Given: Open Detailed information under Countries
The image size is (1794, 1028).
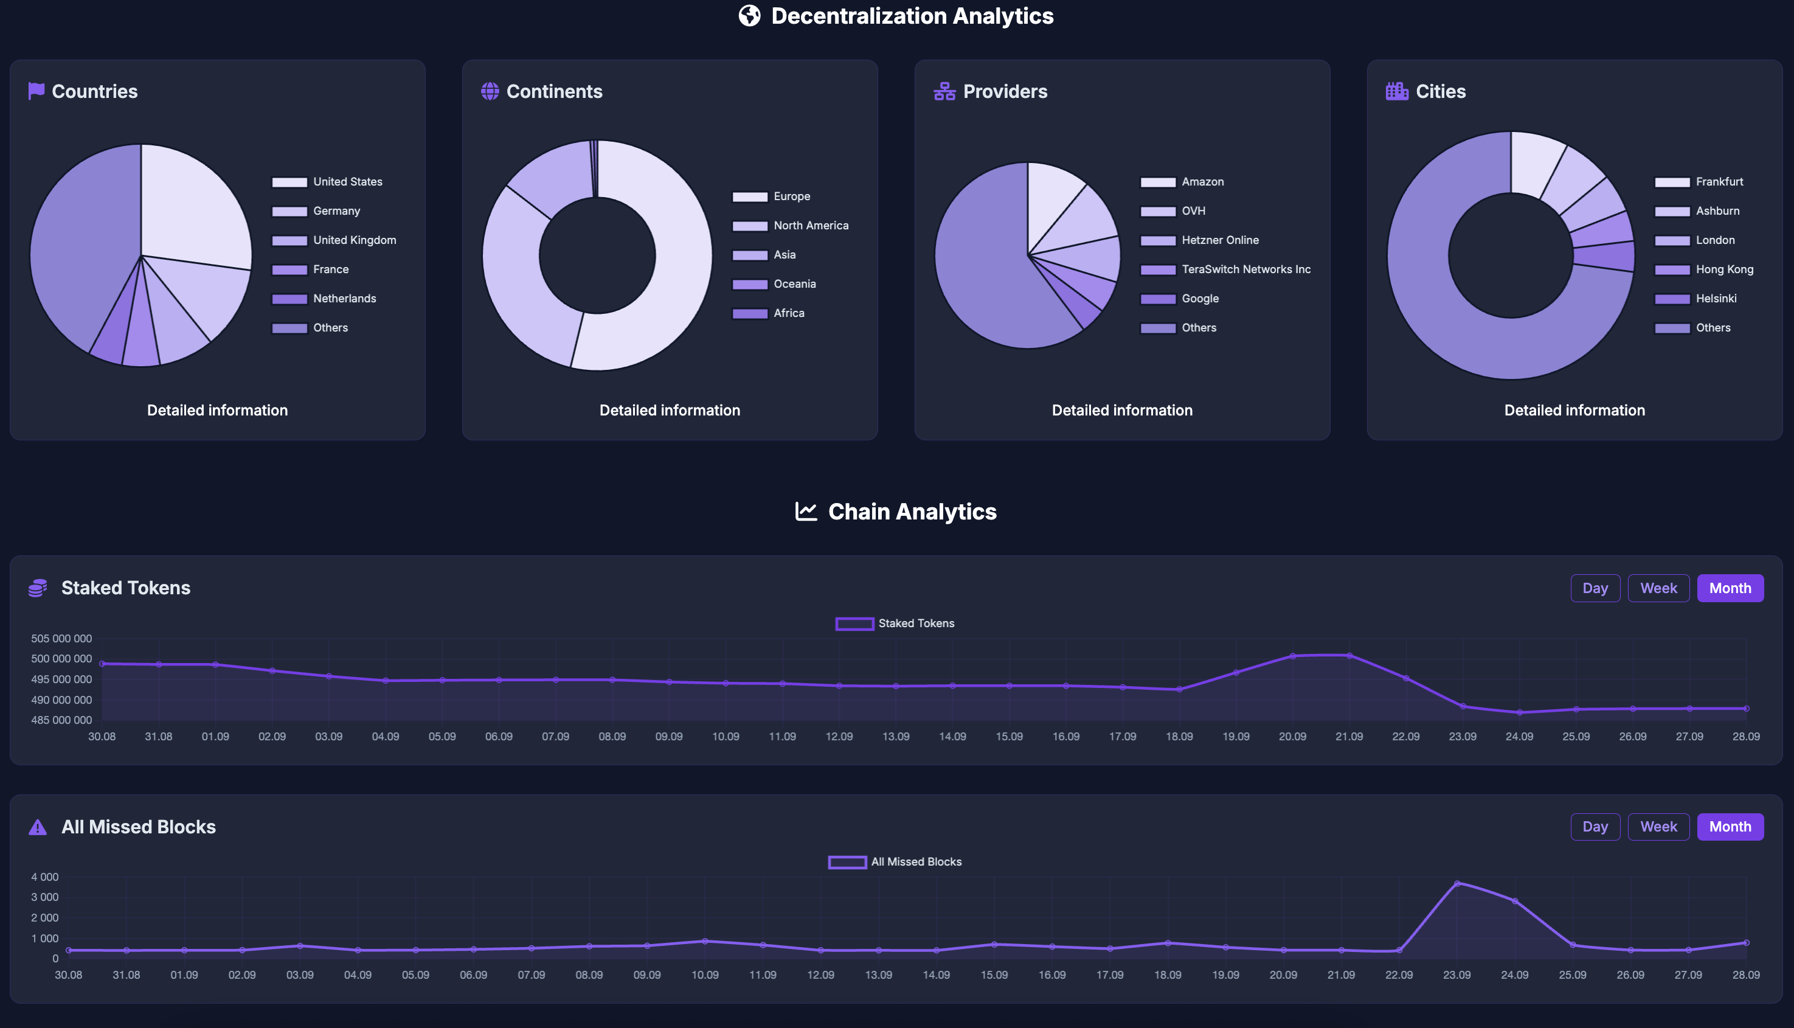Looking at the screenshot, I should (217, 410).
